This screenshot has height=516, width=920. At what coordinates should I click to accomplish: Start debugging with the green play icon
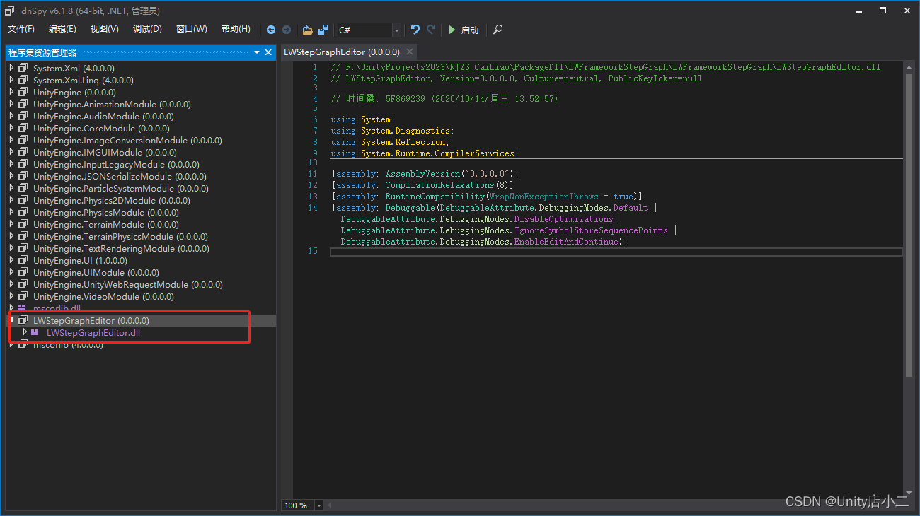[x=452, y=30]
